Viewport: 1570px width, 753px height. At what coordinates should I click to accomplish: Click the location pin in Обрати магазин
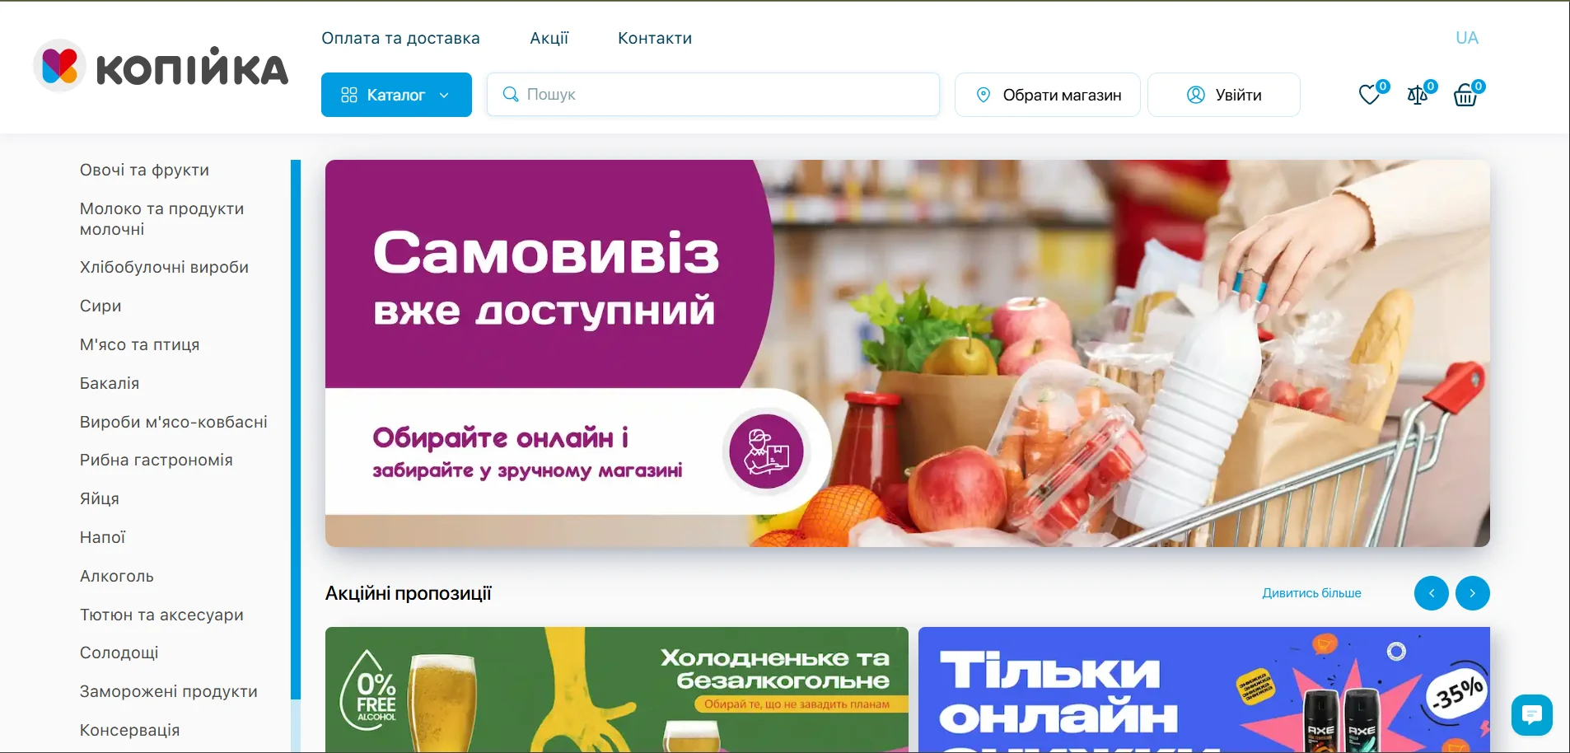point(983,95)
